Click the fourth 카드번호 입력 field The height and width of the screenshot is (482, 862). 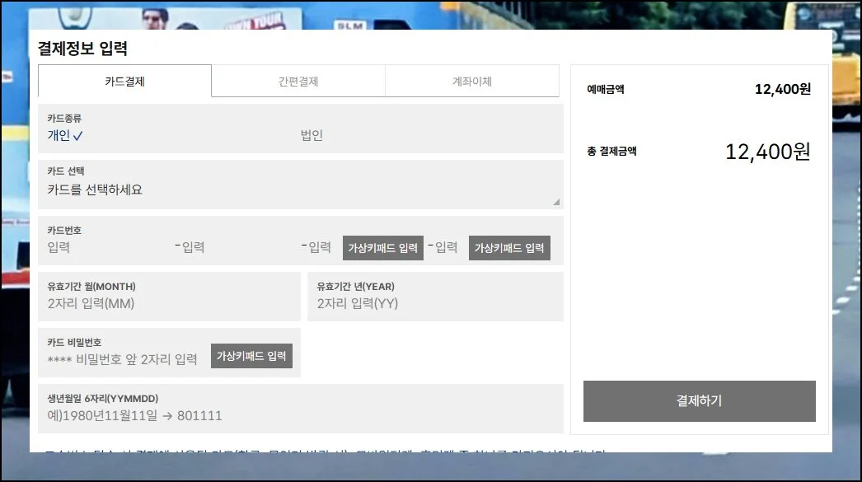pyautogui.click(x=446, y=247)
